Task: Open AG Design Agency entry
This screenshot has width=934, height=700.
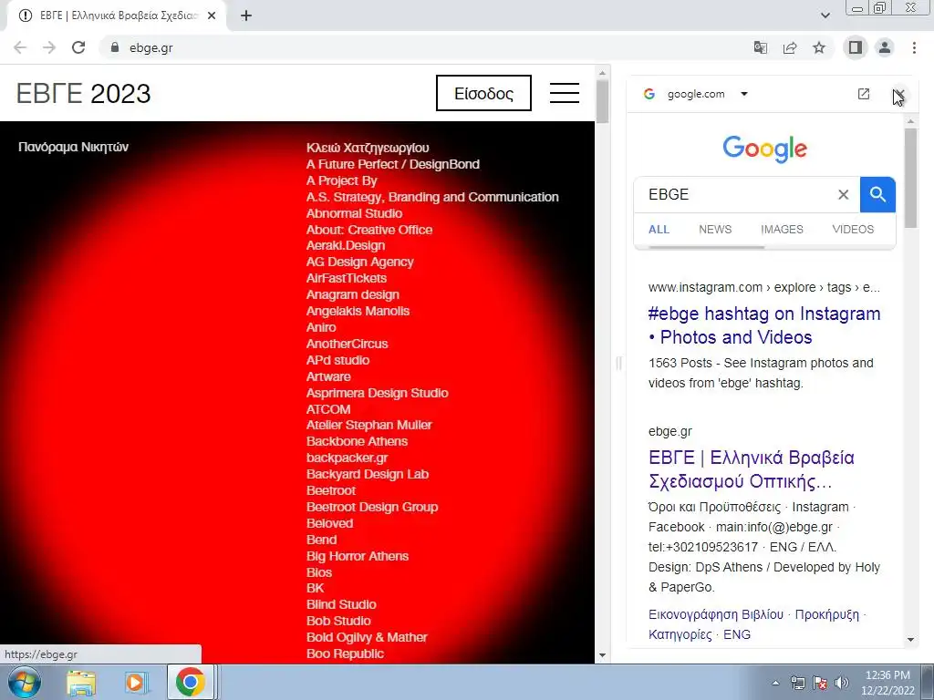Action: tap(359, 262)
